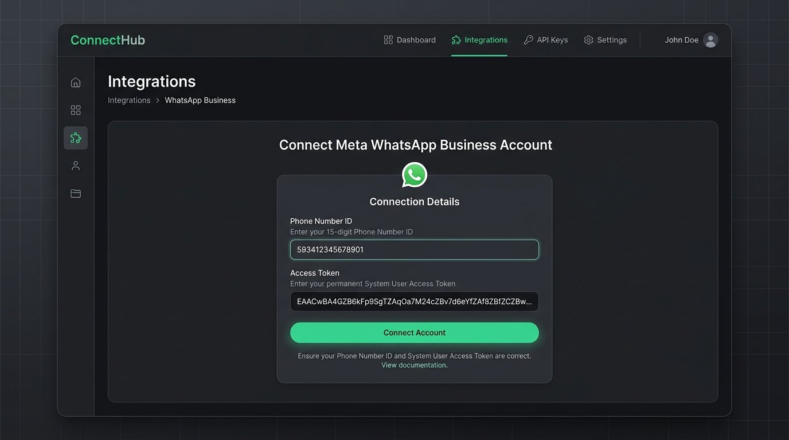Click the gear icon beside Settings
The width and height of the screenshot is (789, 440).
[x=588, y=40]
